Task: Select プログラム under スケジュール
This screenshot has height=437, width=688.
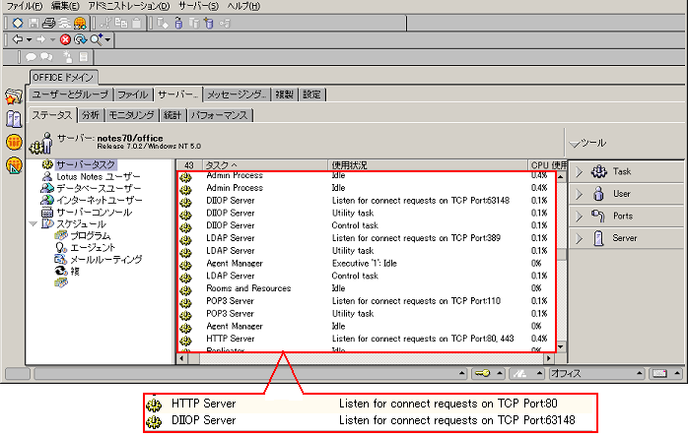Action: click(91, 236)
